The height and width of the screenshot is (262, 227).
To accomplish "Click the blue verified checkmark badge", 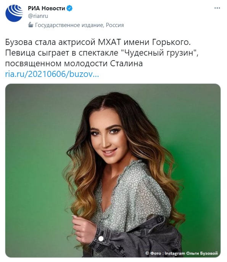I will (x=70, y=8).
